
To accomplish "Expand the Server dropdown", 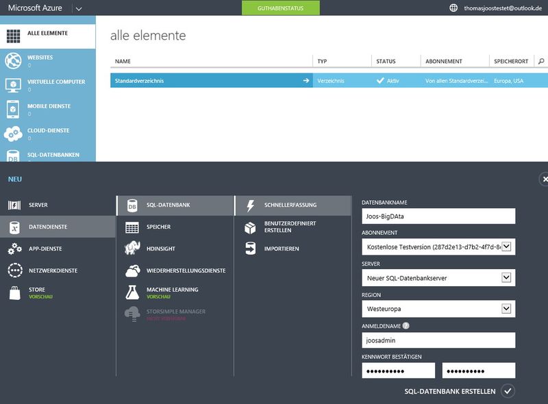I will [506, 277].
